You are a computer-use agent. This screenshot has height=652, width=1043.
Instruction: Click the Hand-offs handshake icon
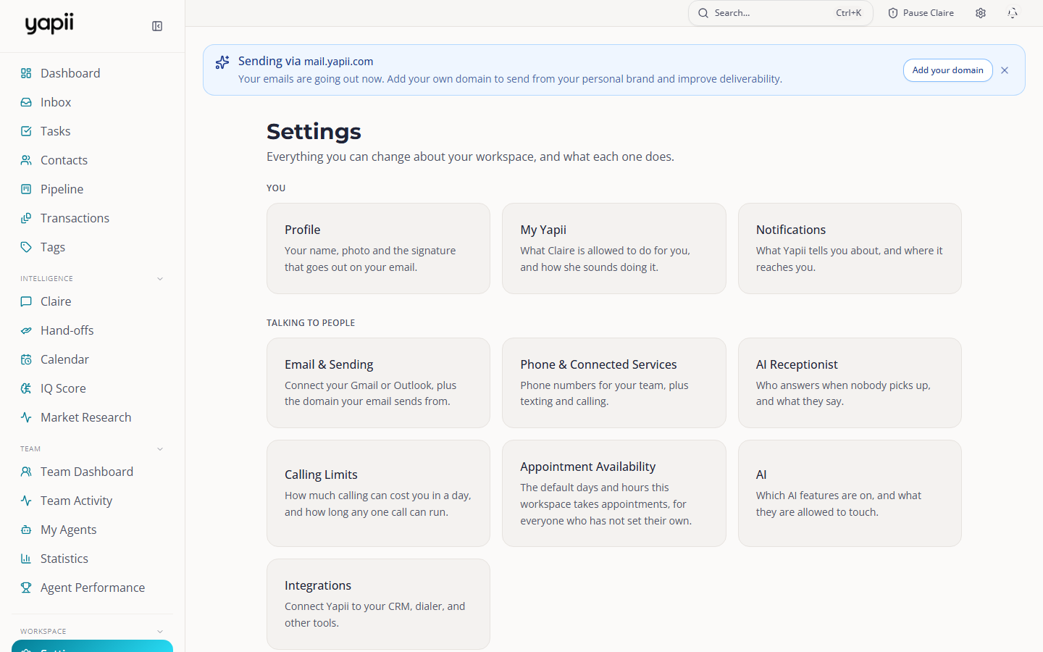[x=26, y=330]
